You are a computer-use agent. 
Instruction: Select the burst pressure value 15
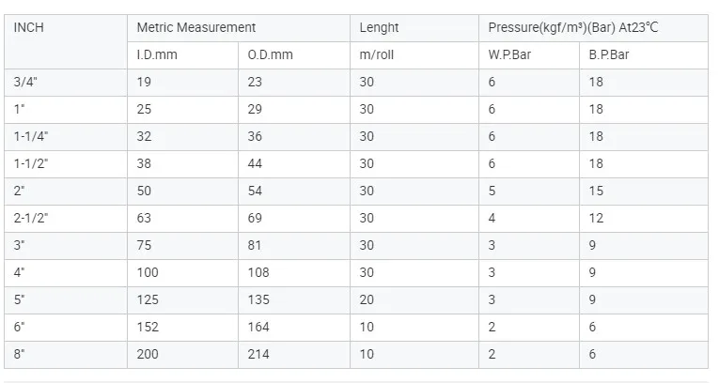point(596,191)
